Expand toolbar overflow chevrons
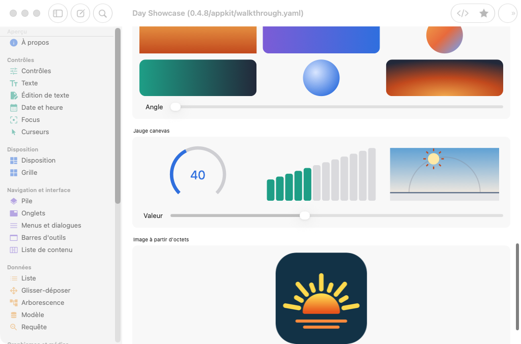The height and width of the screenshot is (344, 521). [x=513, y=13]
